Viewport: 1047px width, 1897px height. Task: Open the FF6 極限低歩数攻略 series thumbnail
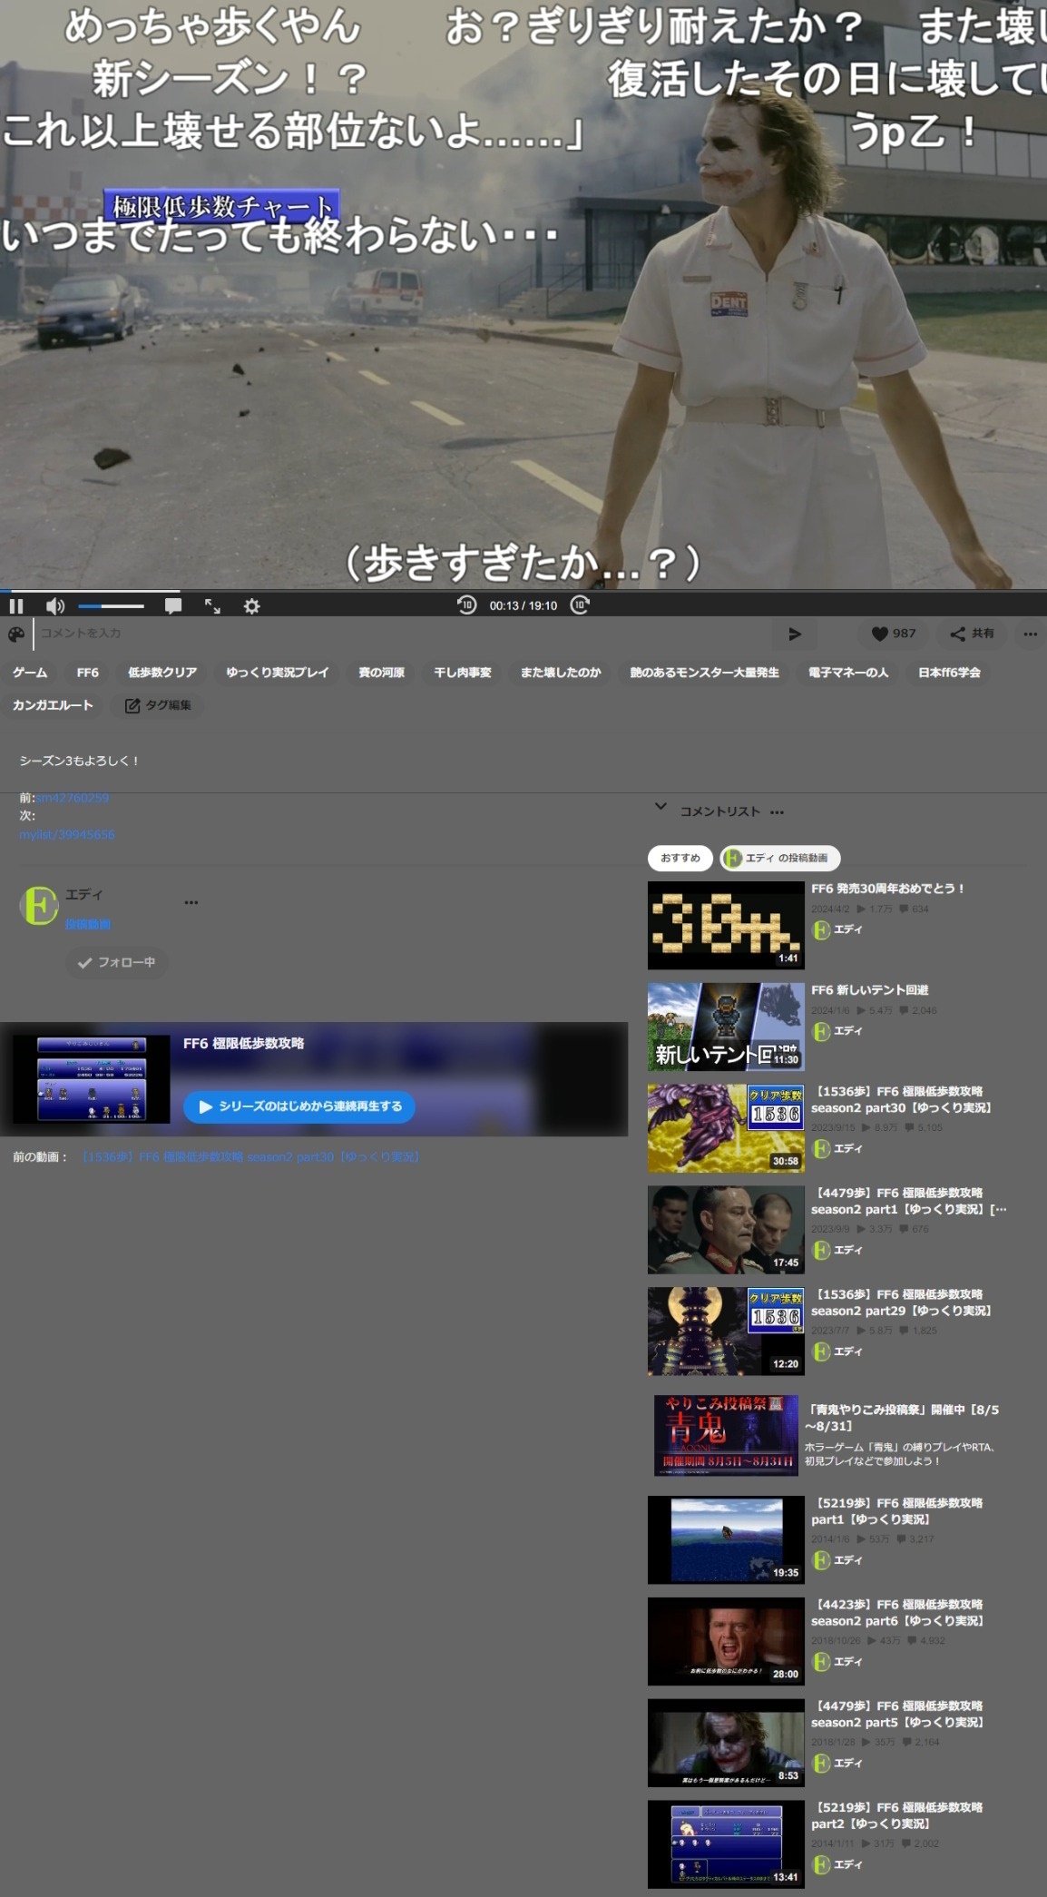coord(91,1079)
